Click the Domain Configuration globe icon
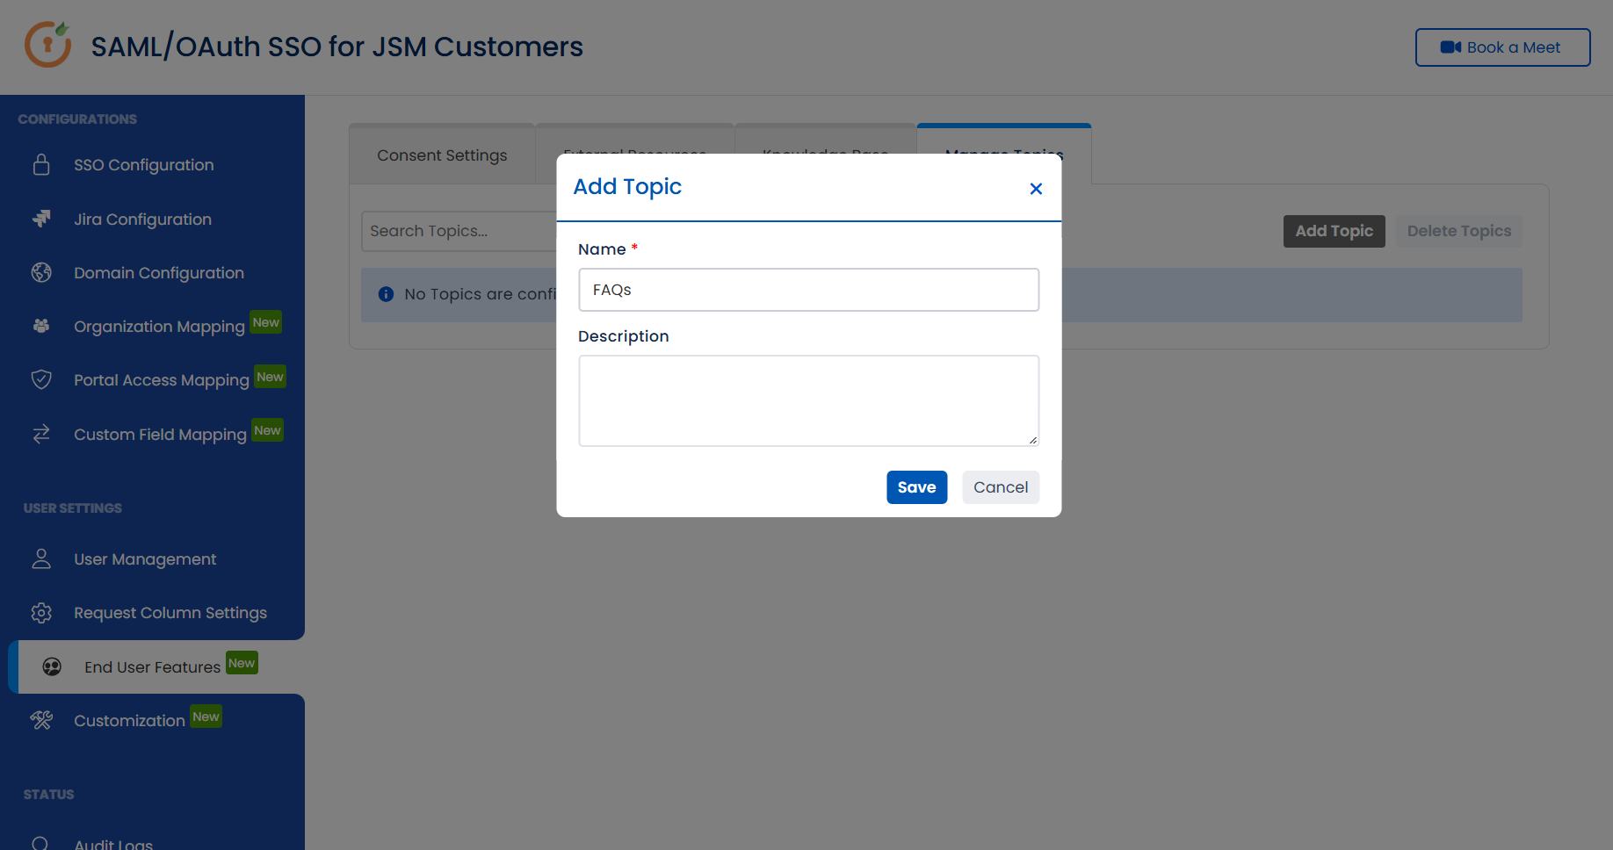 (x=41, y=272)
